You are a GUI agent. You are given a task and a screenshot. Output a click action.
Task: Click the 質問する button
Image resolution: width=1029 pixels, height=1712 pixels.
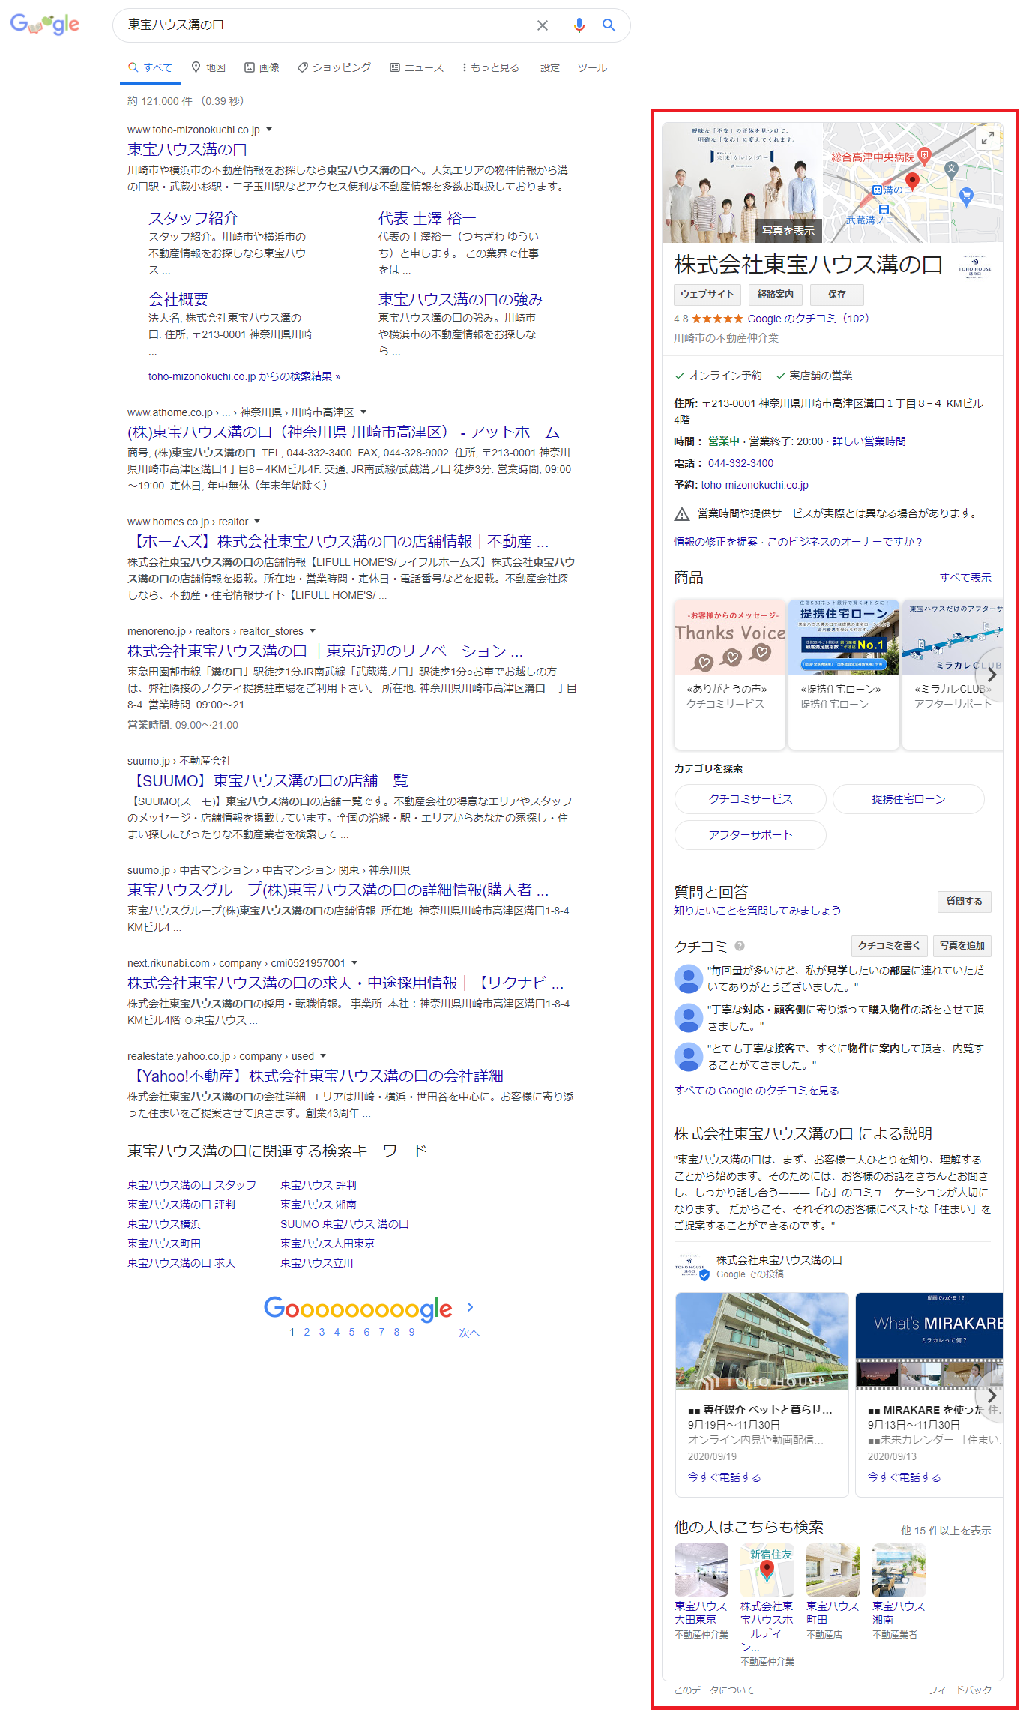[964, 902]
